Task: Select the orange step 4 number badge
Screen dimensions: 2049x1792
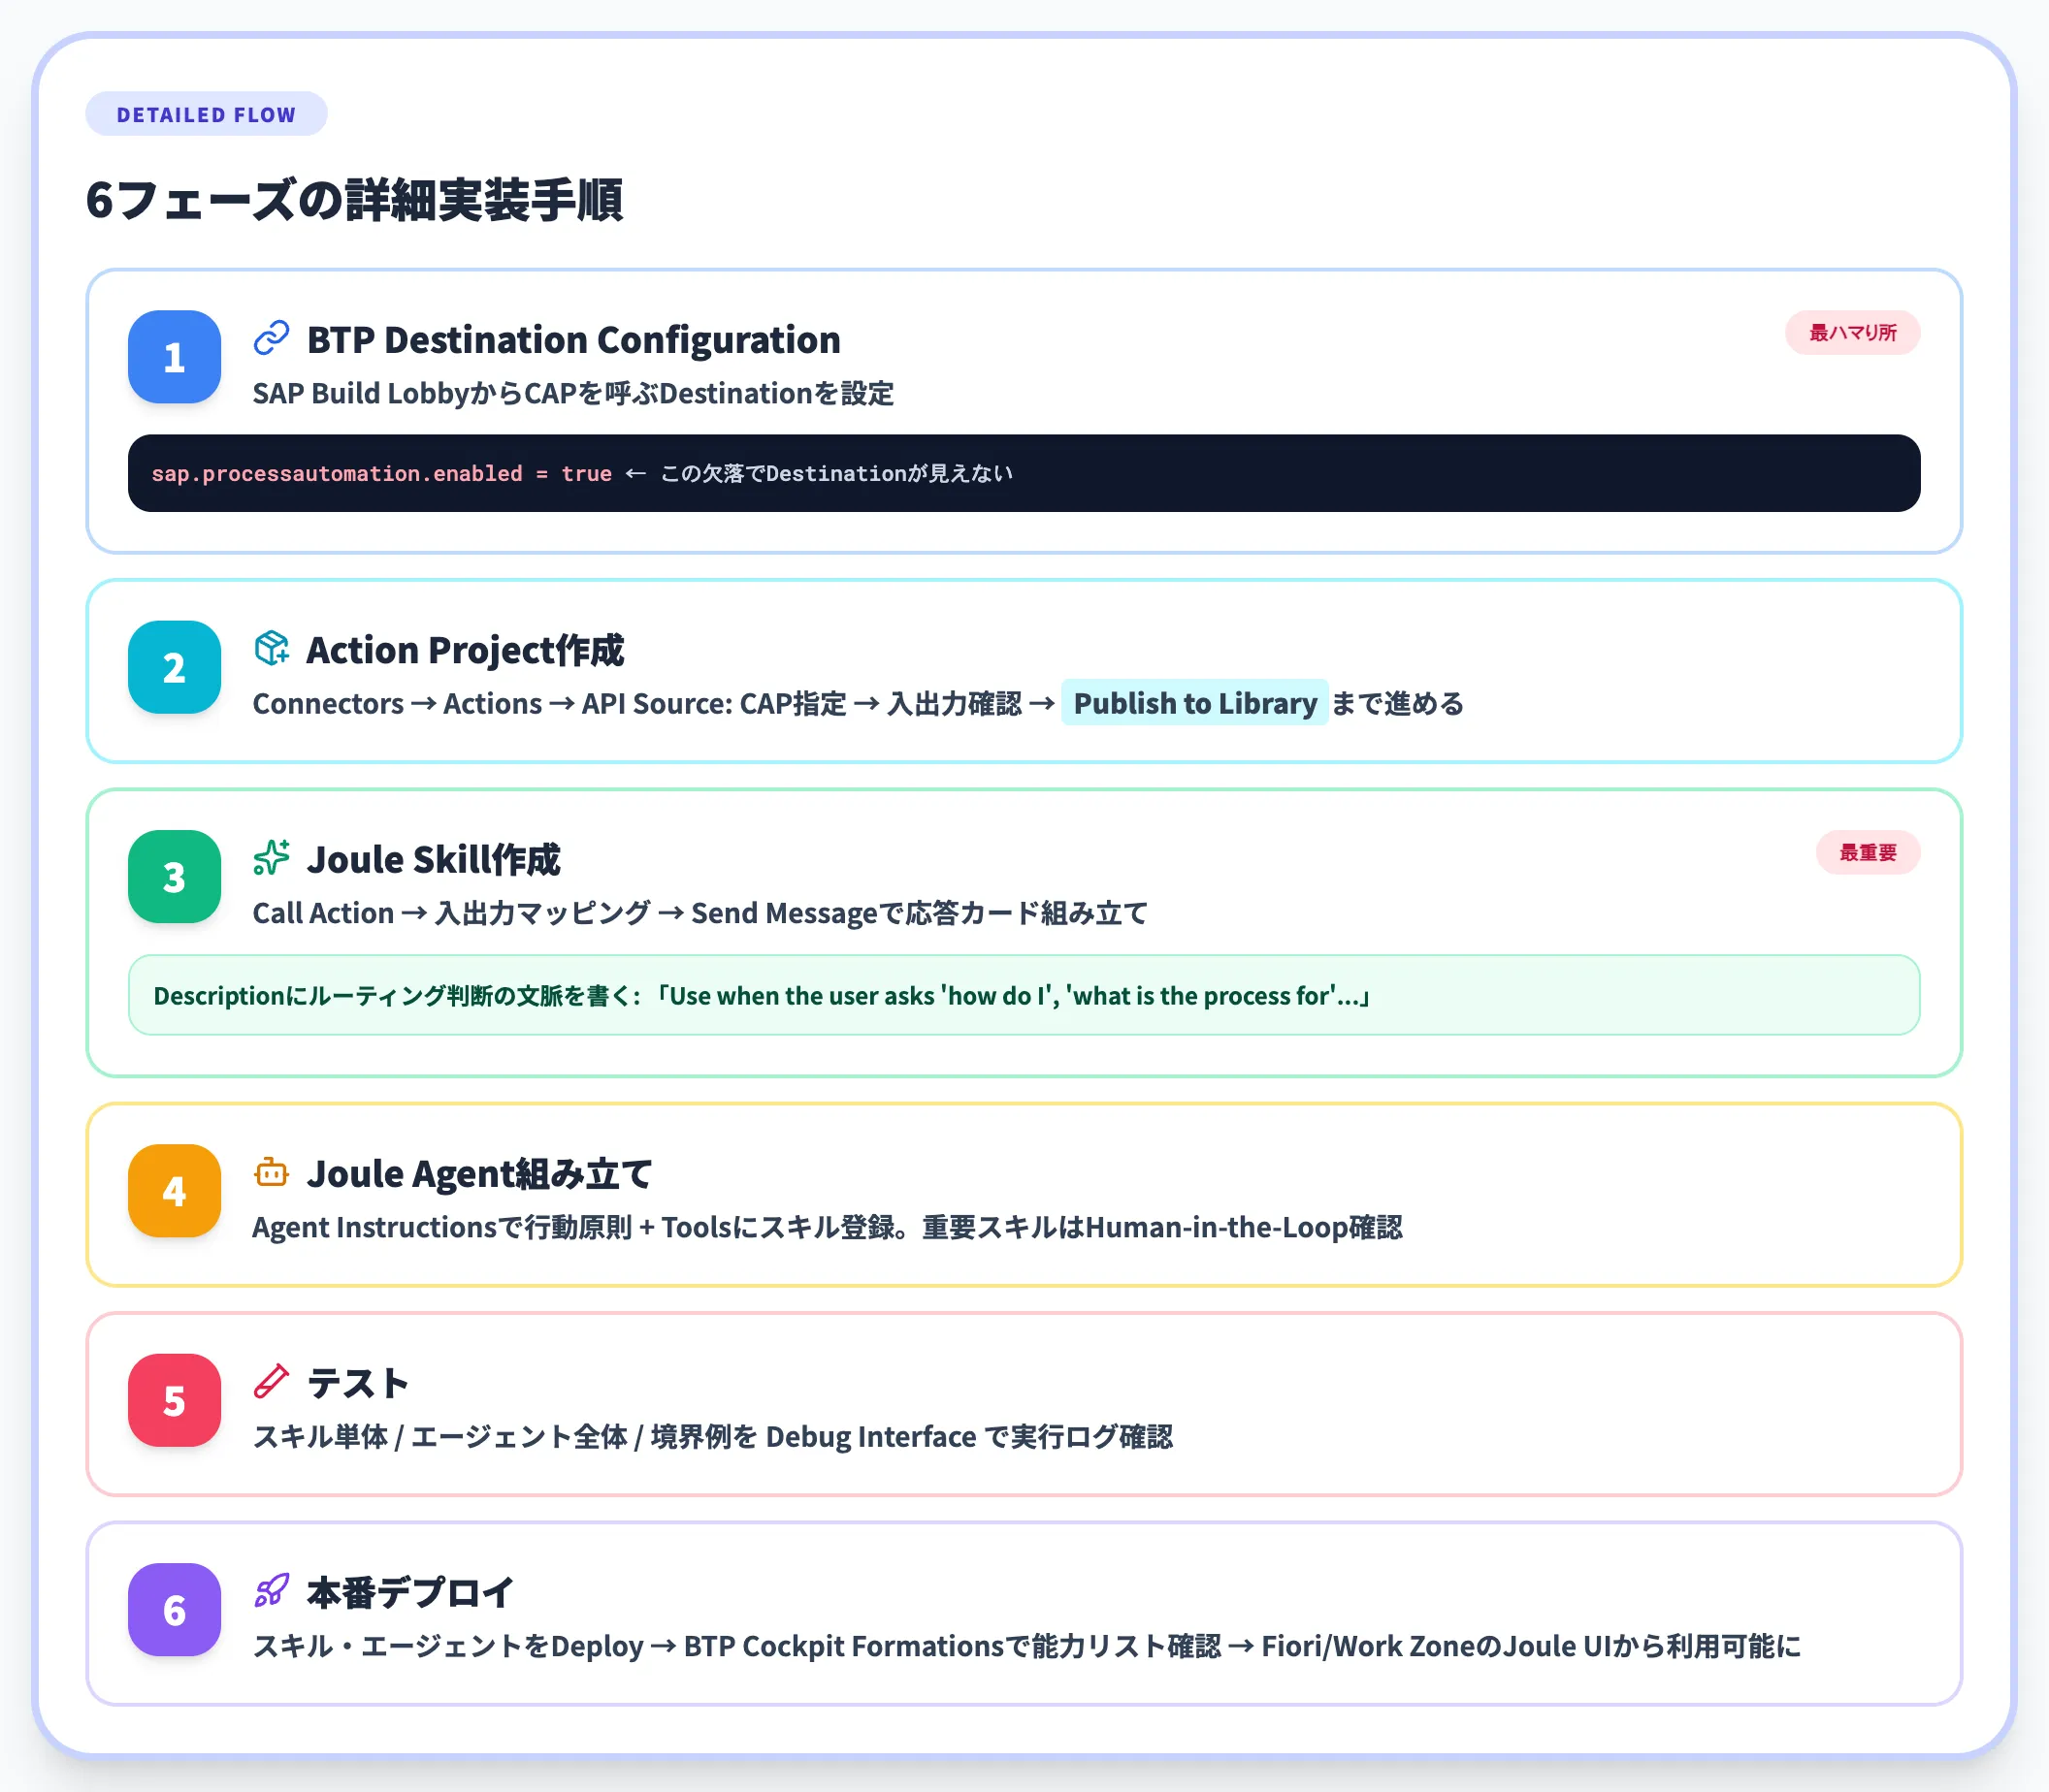Action: click(174, 1191)
